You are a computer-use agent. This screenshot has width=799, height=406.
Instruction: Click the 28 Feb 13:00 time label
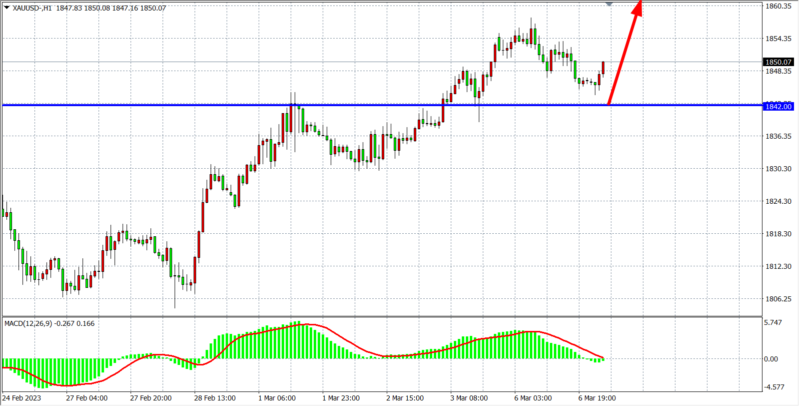(215, 398)
